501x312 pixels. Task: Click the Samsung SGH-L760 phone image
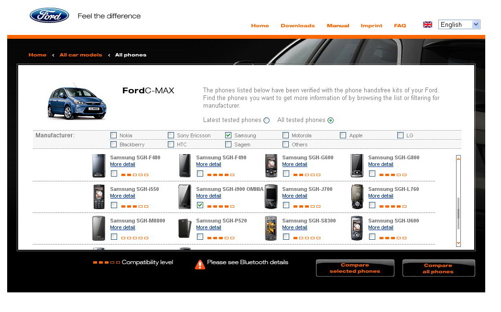(x=357, y=197)
